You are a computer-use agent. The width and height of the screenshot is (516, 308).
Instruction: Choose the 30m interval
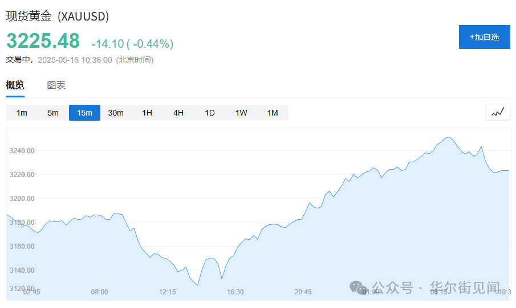click(116, 113)
